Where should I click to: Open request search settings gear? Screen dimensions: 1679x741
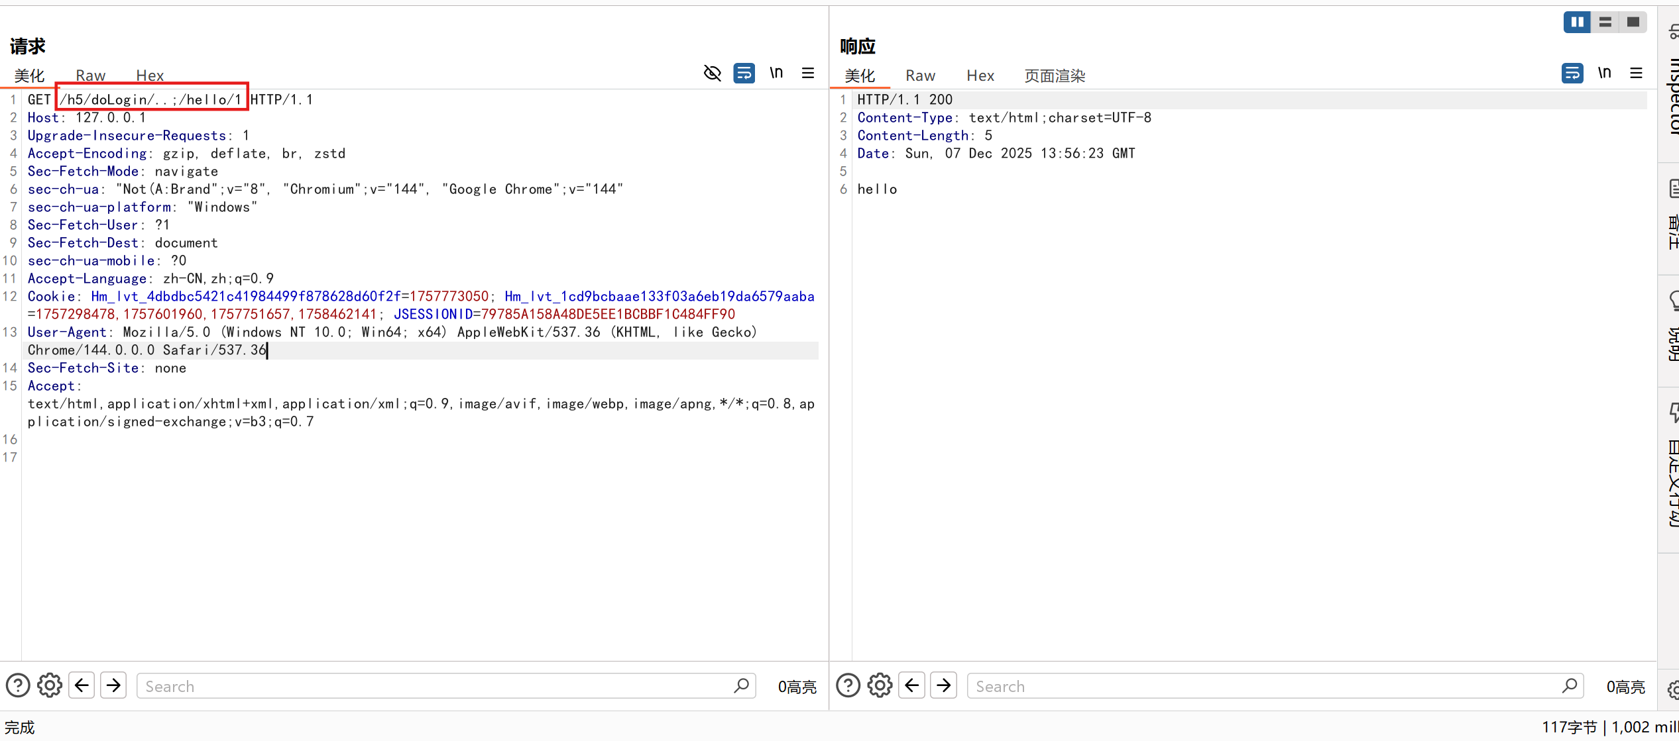click(x=50, y=685)
